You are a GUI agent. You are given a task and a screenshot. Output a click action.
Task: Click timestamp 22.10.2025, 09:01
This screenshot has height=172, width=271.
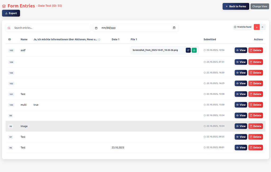click(x=215, y=147)
